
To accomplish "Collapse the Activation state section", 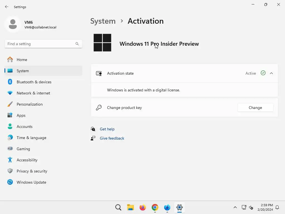I will click(x=271, y=73).
